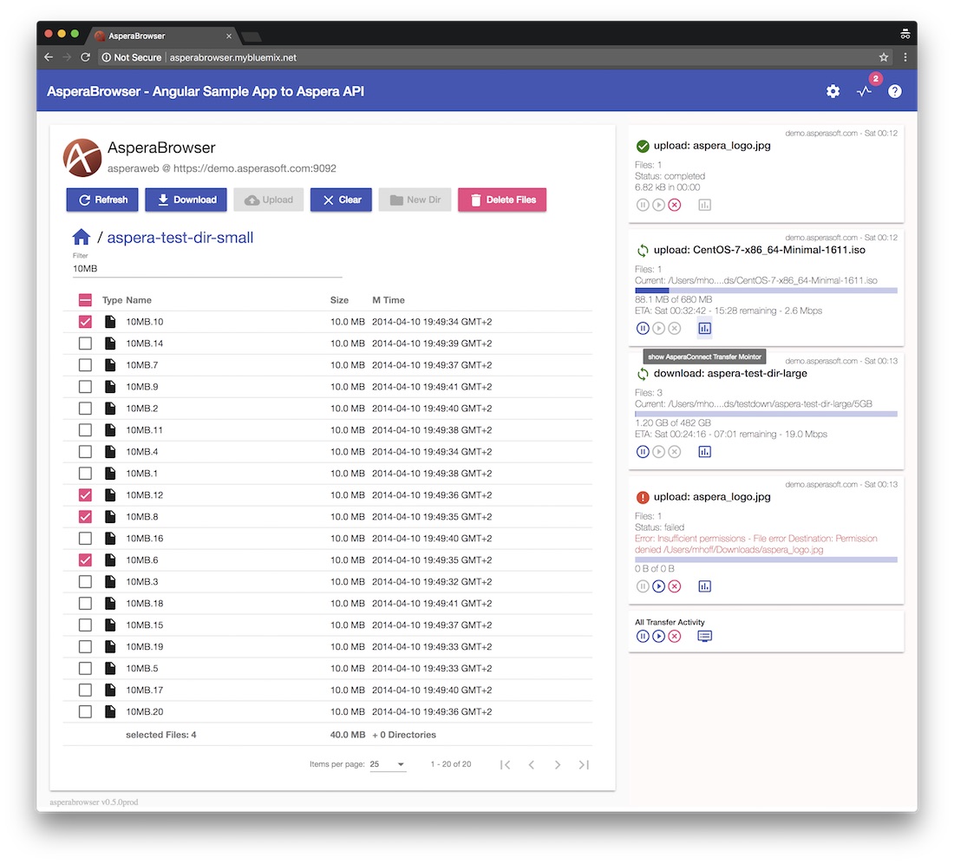The image size is (954, 864).
Task: Focus the Filter input containing 10MB
Action: tap(207, 268)
